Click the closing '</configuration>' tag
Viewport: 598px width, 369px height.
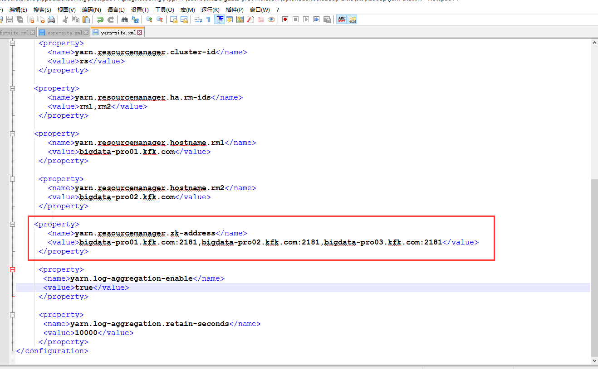click(x=52, y=351)
